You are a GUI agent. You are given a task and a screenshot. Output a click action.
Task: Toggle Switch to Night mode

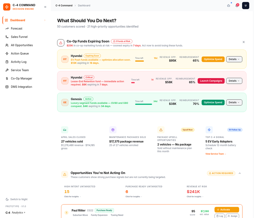pyautogui.click(x=16, y=199)
